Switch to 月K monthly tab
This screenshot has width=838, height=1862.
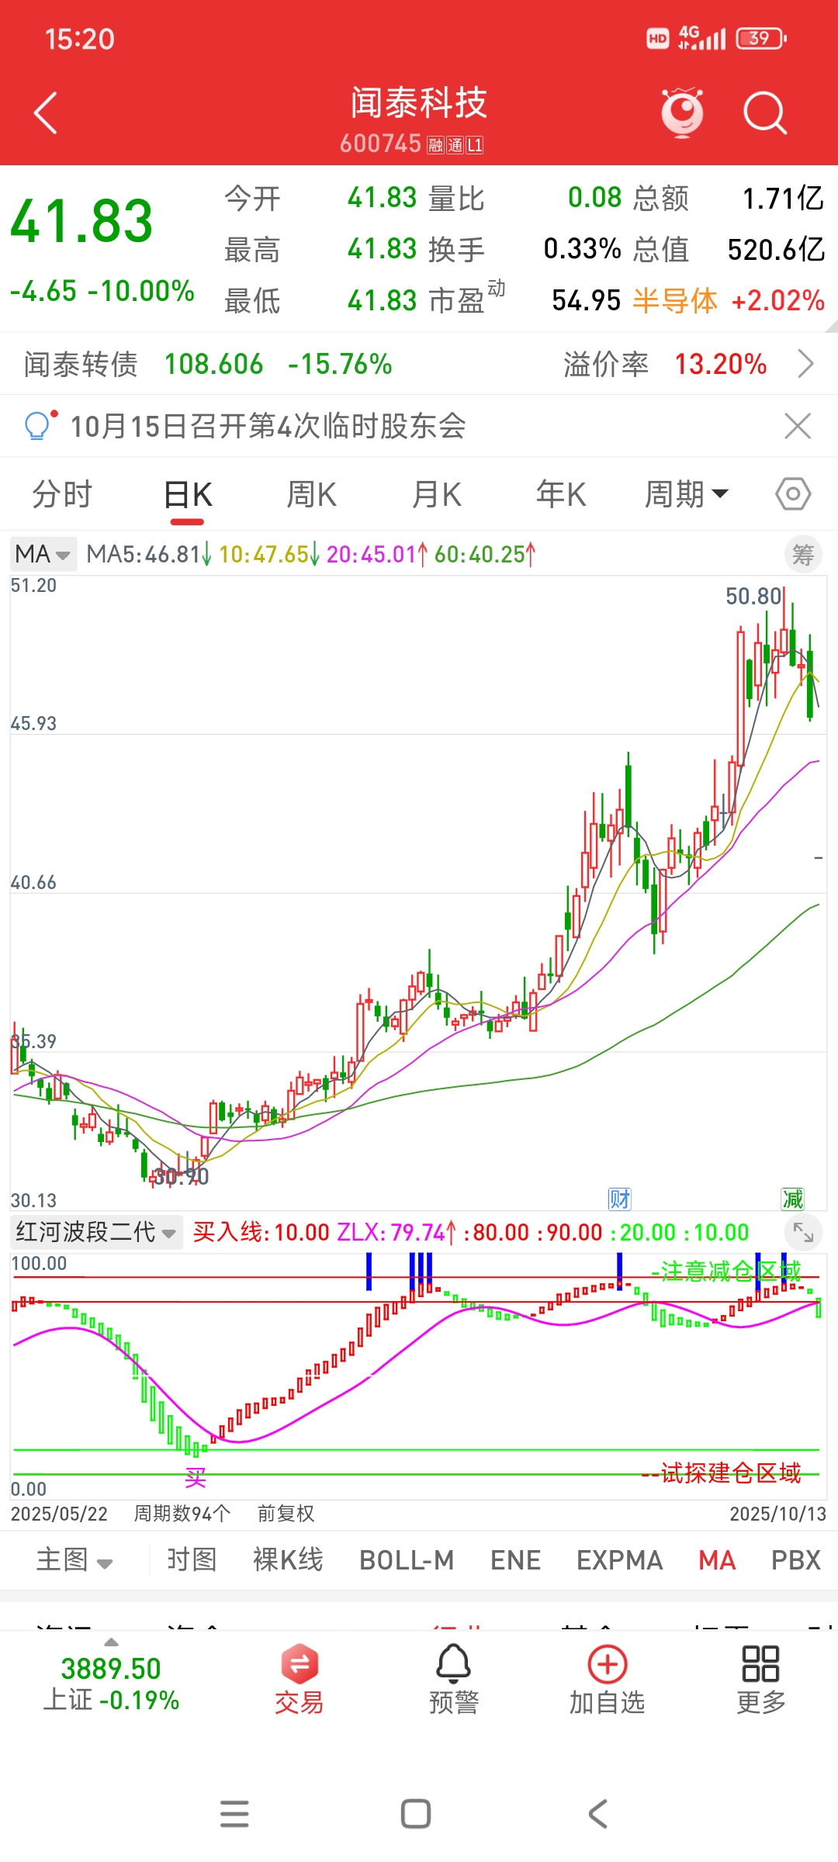click(437, 494)
